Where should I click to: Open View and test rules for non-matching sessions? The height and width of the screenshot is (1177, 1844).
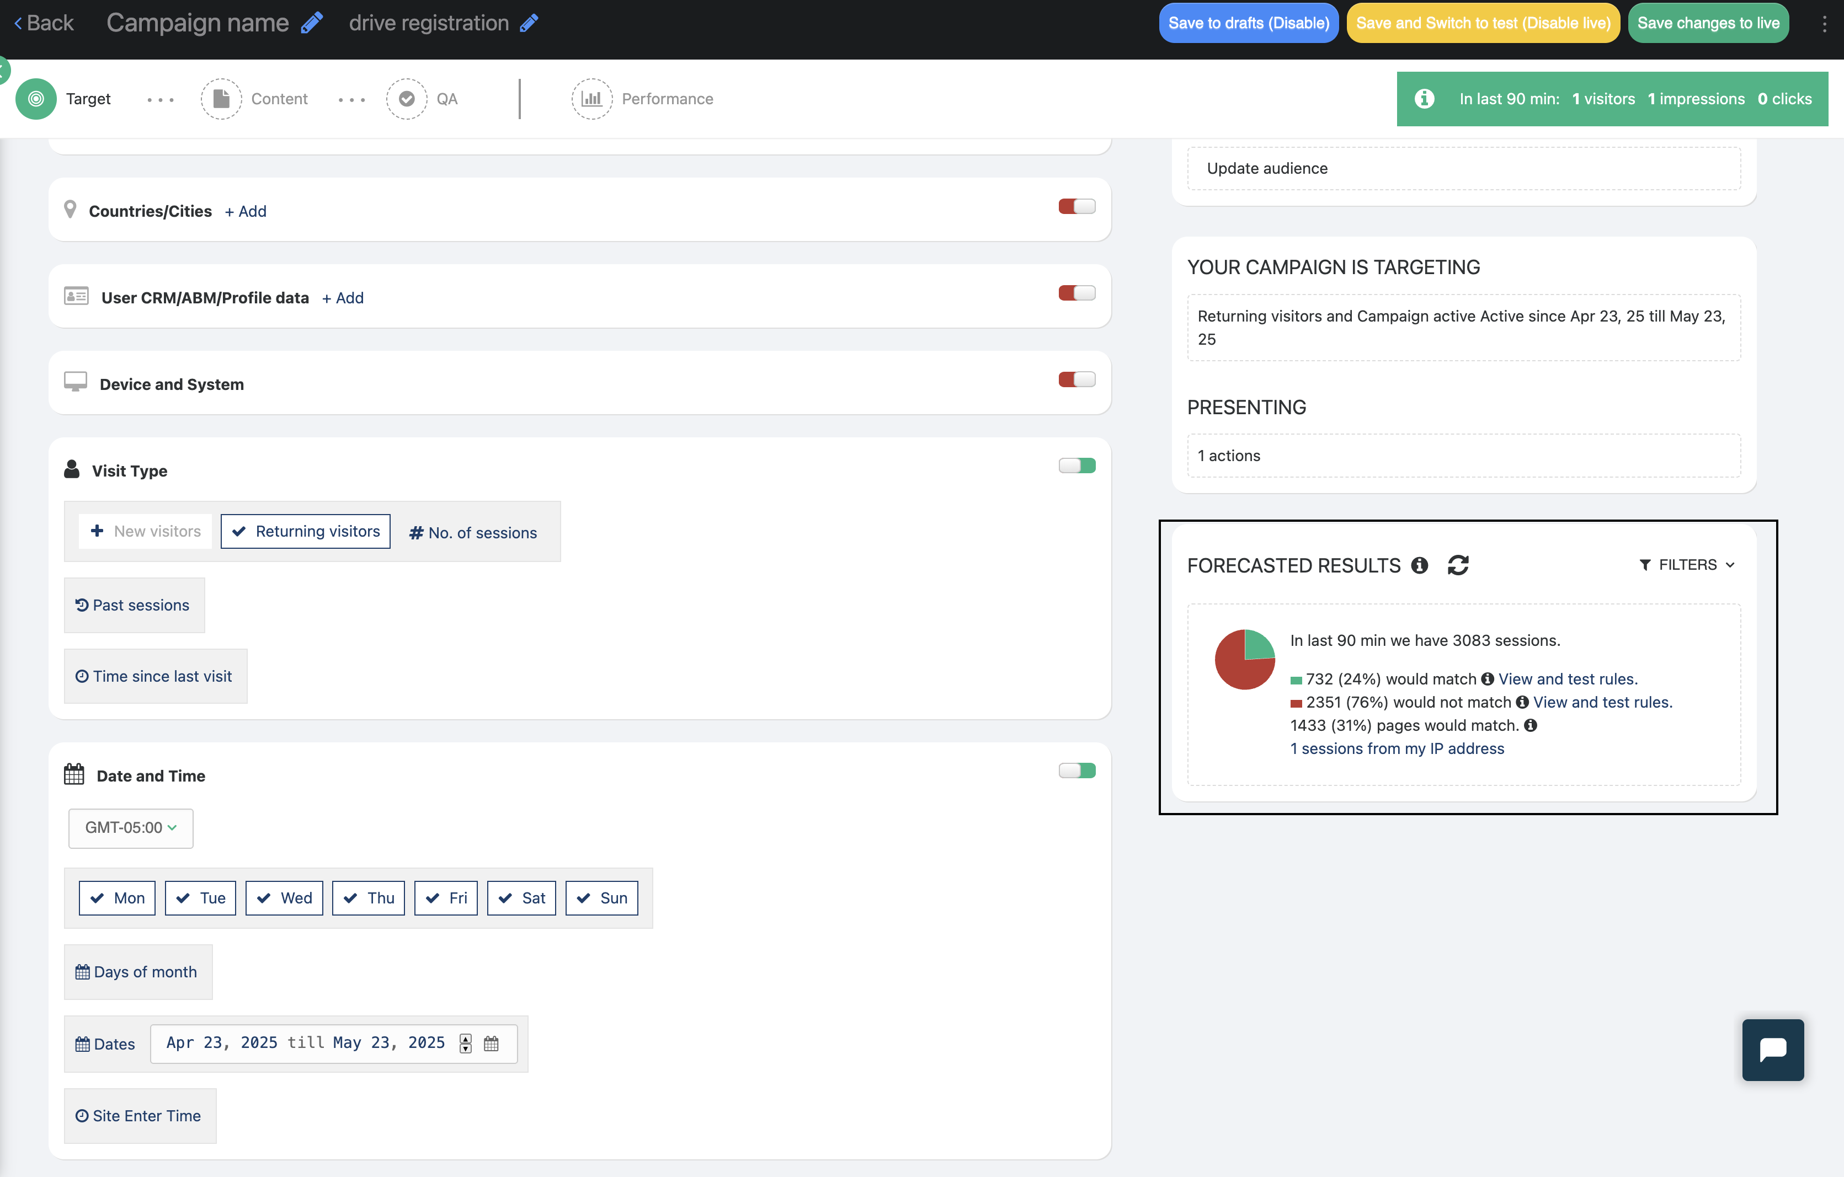[x=1603, y=702]
